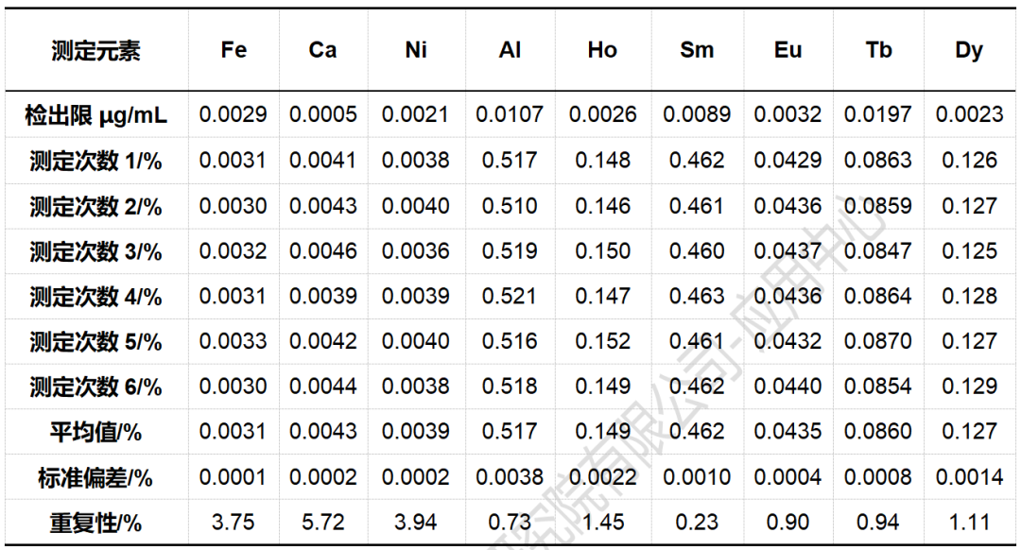The height and width of the screenshot is (550, 1021).
Task: Click the 平均值/% row label
Action: pos(95,432)
